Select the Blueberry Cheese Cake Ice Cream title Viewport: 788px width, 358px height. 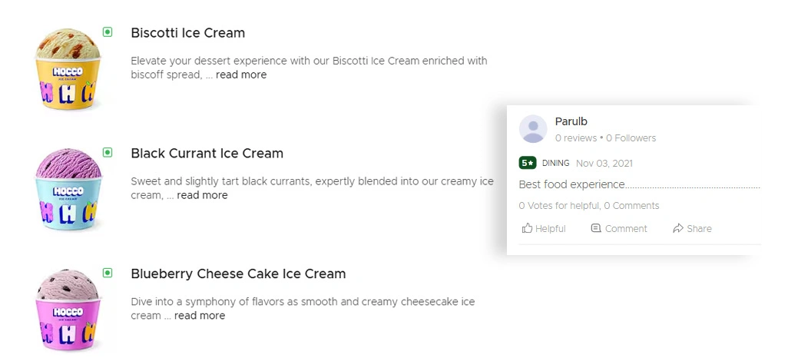click(x=238, y=274)
